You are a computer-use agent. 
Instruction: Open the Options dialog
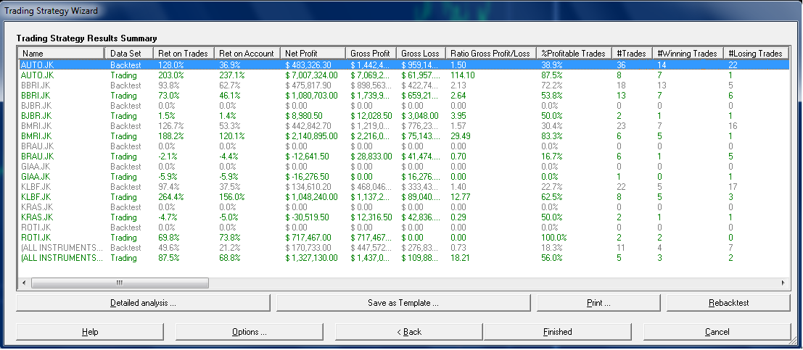coord(250,332)
